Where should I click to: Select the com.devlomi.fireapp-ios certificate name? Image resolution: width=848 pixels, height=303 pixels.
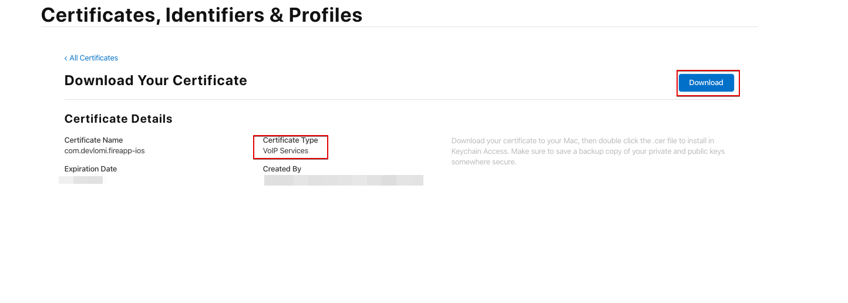click(x=105, y=151)
